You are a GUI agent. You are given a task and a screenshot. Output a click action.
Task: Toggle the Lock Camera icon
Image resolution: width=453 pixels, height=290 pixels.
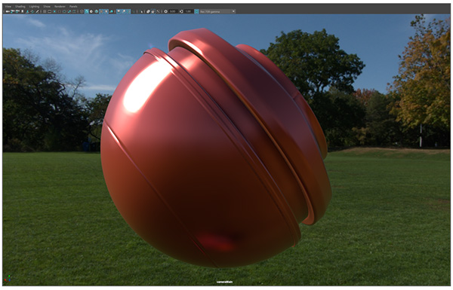tap(12, 11)
